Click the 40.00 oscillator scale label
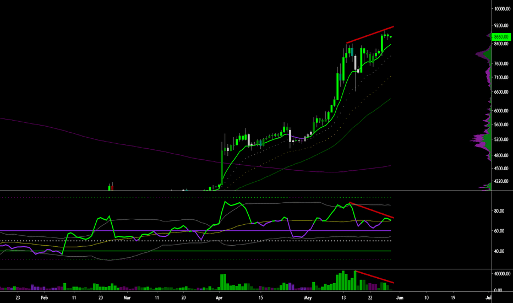This screenshot has width=513, height=303. click(499, 251)
